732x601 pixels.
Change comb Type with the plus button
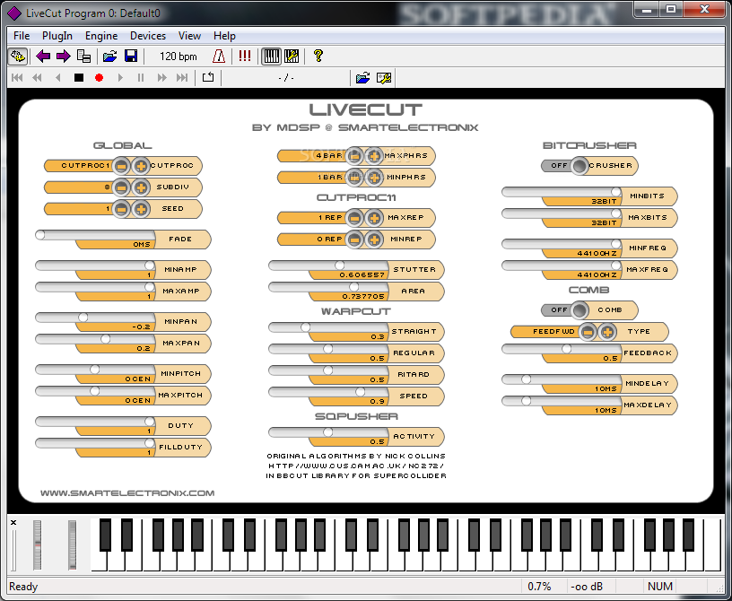pyautogui.click(x=607, y=332)
